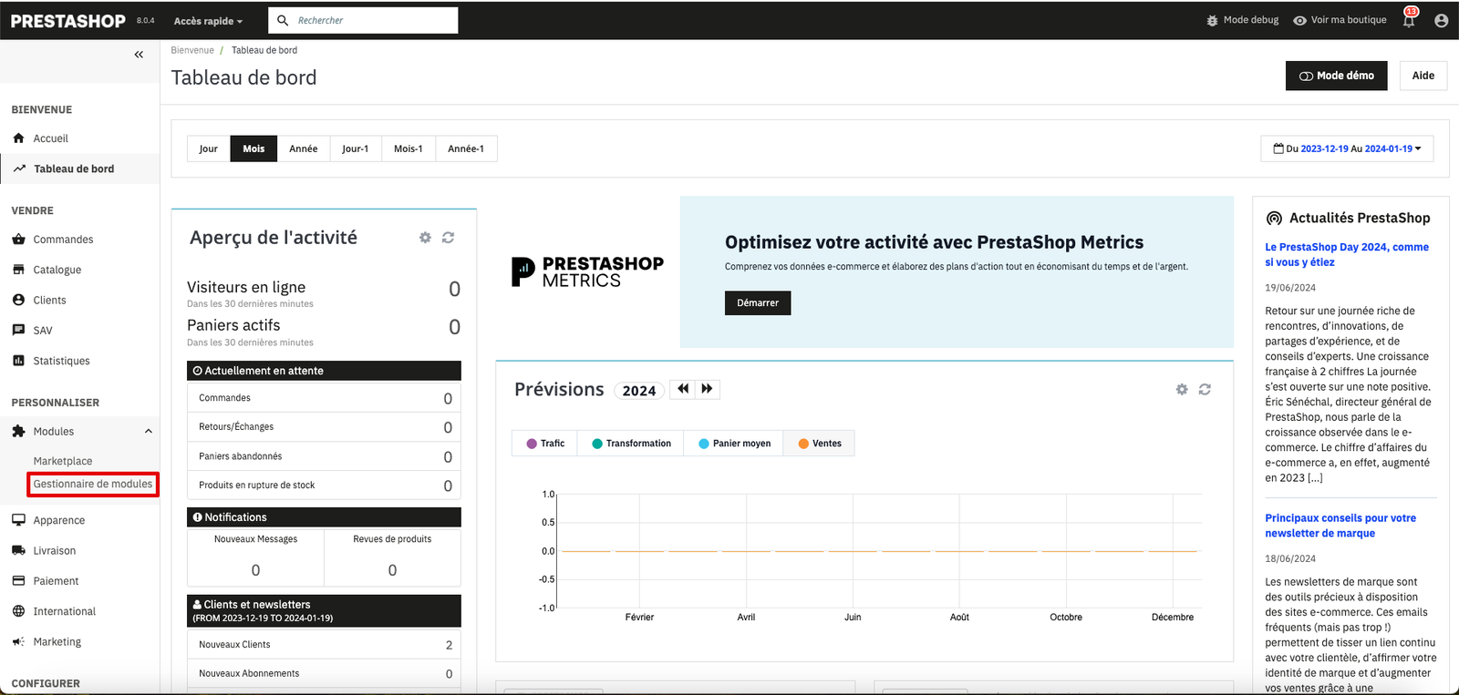Open Principaux conseils newsletter news link
This screenshot has height=695, width=1459.
[1340, 526]
